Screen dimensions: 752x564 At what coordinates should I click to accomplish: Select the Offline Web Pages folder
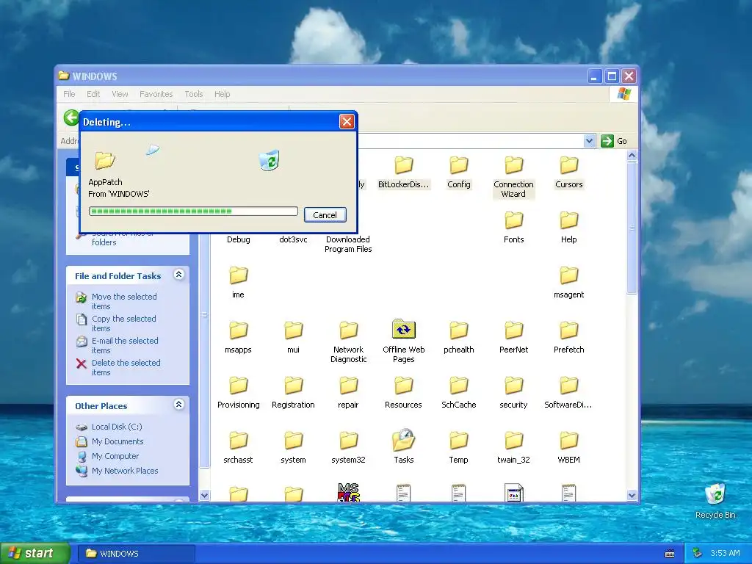pos(404,341)
